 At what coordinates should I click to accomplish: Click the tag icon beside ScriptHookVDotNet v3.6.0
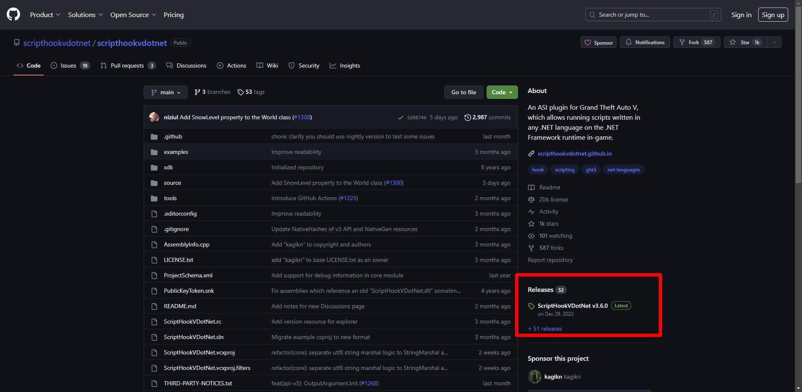531,306
